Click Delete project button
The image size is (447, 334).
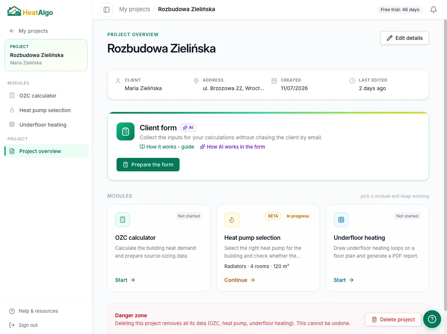point(393,319)
